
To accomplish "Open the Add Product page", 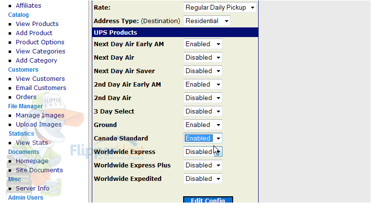I will (x=34, y=33).
